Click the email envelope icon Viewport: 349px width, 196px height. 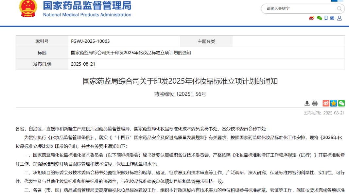tap(332, 18)
